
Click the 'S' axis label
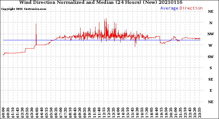(x=211, y=68)
